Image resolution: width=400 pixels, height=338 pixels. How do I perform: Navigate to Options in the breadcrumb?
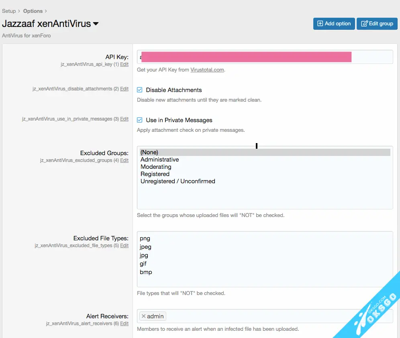click(x=33, y=11)
